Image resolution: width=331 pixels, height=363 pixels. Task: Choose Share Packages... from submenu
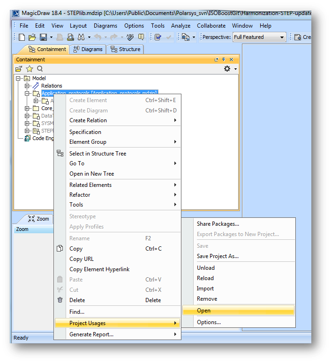(218, 224)
